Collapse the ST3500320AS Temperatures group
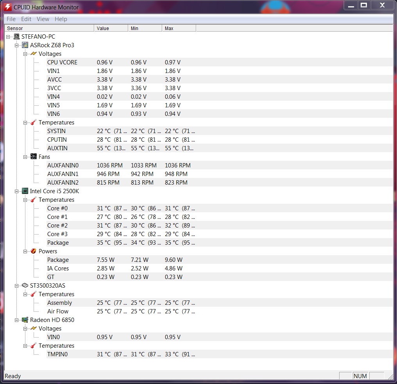This screenshot has height=384, width=397. coord(25,295)
